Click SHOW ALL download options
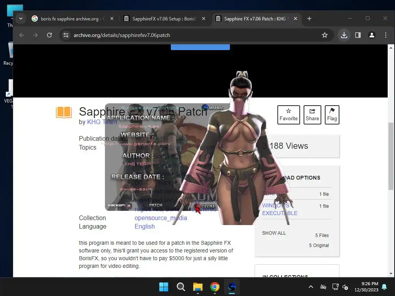The width and height of the screenshot is (395, 296). [274, 233]
